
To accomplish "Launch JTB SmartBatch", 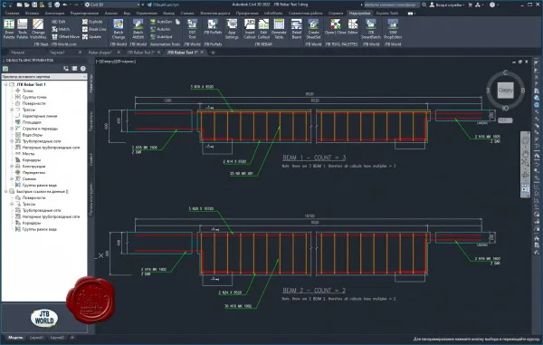I will (x=371, y=29).
